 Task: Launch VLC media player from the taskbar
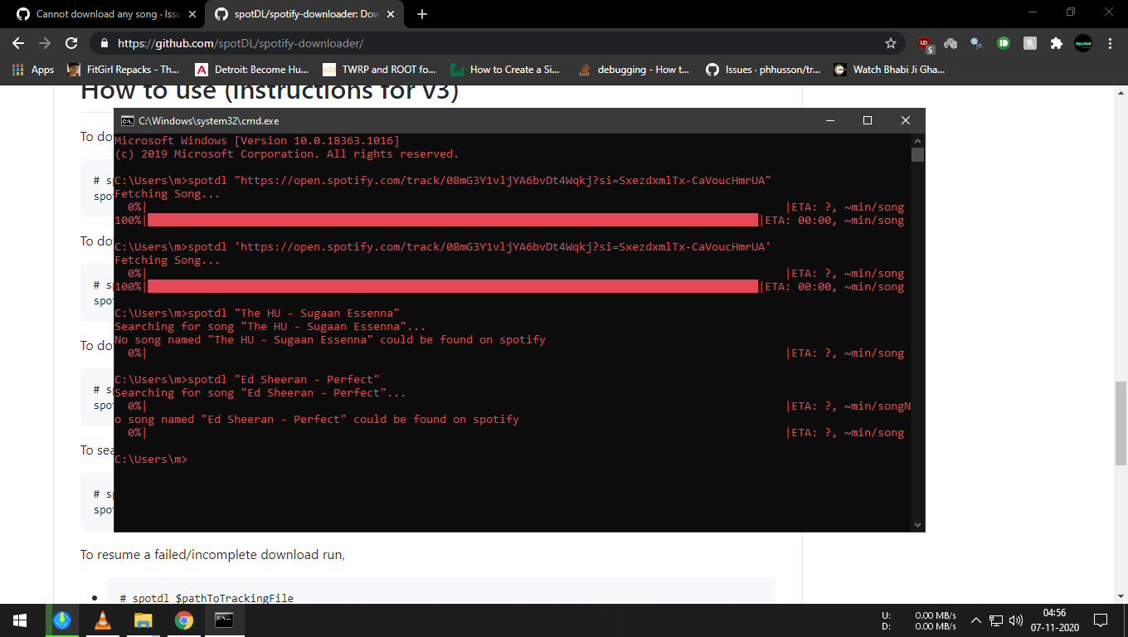point(102,620)
